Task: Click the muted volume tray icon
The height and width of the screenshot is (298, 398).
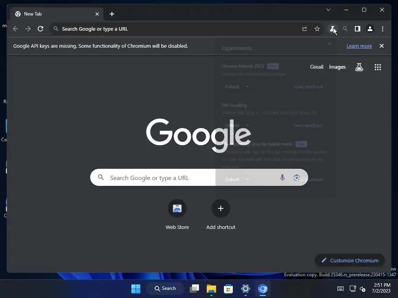Action: 363,289
